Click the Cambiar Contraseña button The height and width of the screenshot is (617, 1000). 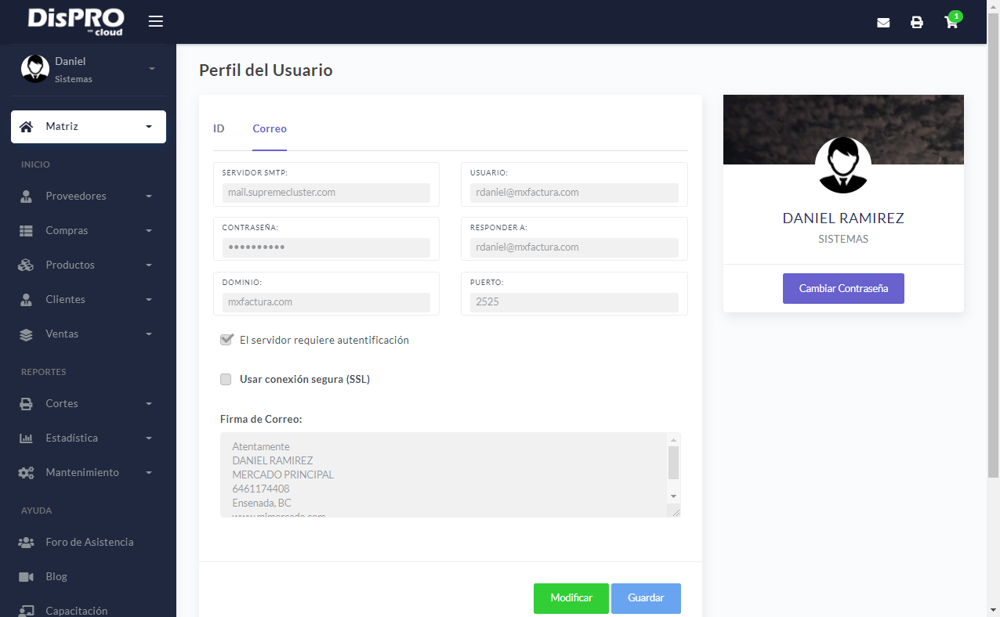843,288
